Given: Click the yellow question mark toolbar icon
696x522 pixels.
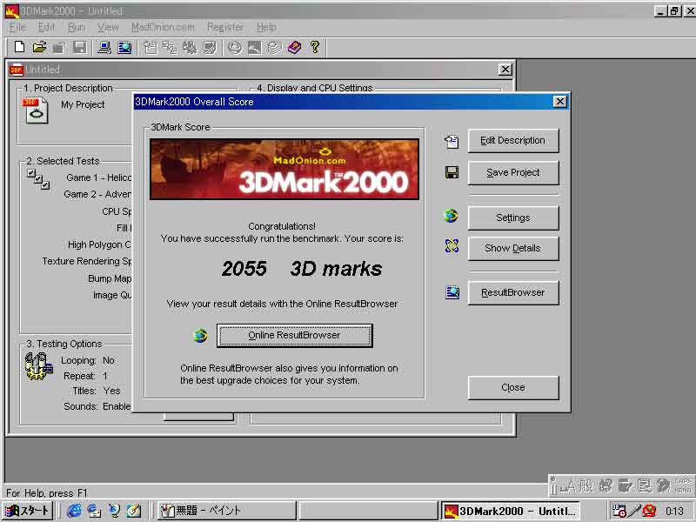Looking at the screenshot, I should 315,47.
